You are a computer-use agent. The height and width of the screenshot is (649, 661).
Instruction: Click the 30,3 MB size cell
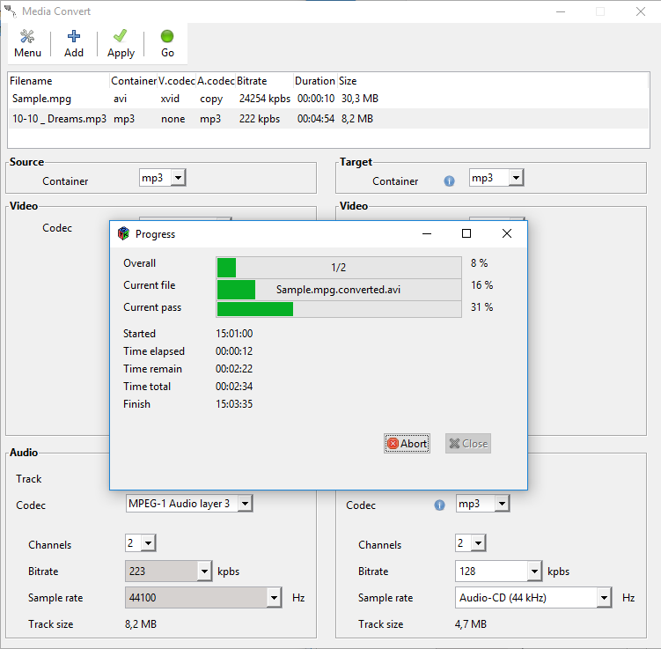click(360, 99)
